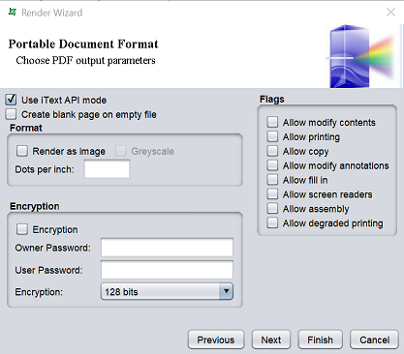This screenshot has height=354, width=404.
Task: Tick Allow assembly checkbox
Action: click(272, 209)
